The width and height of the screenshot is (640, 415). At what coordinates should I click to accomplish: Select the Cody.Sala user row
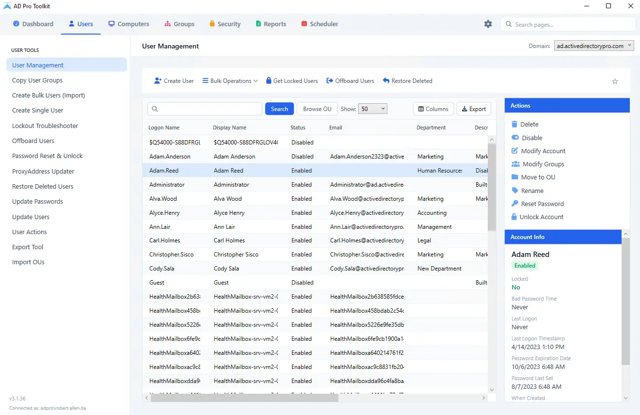click(315, 269)
